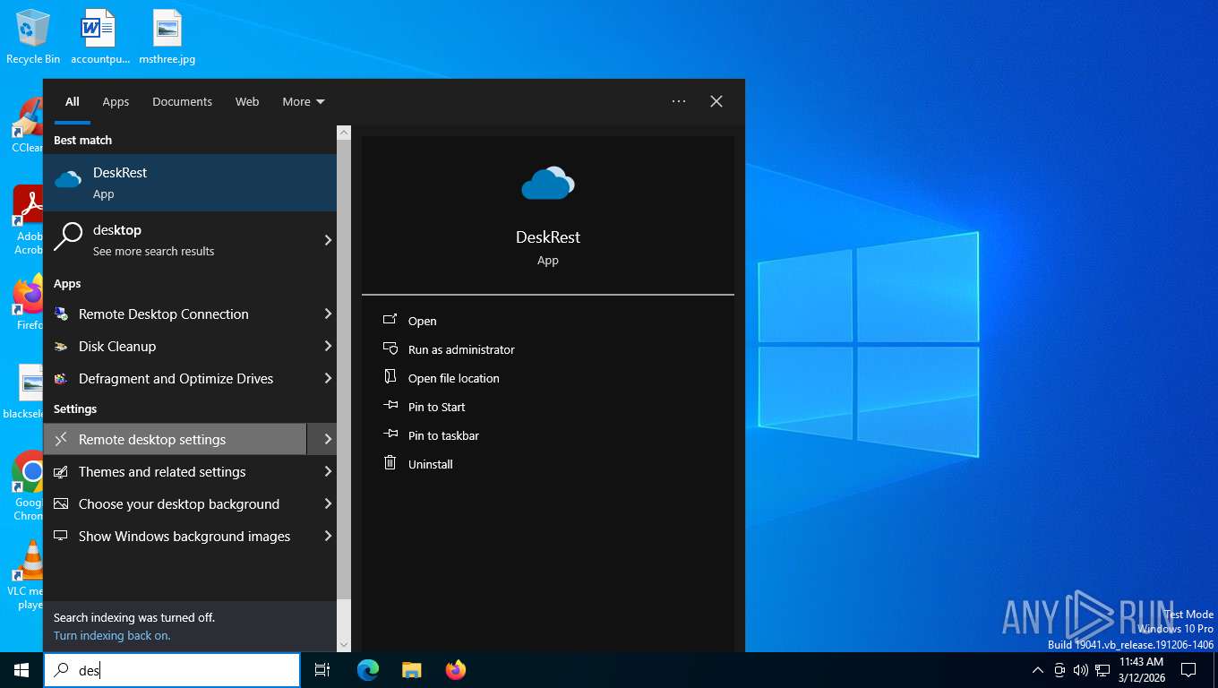The height and width of the screenshot is (688, 1218).
Task: Click the large DeskRest cloud icon in preview
Action: pos(547,184)
